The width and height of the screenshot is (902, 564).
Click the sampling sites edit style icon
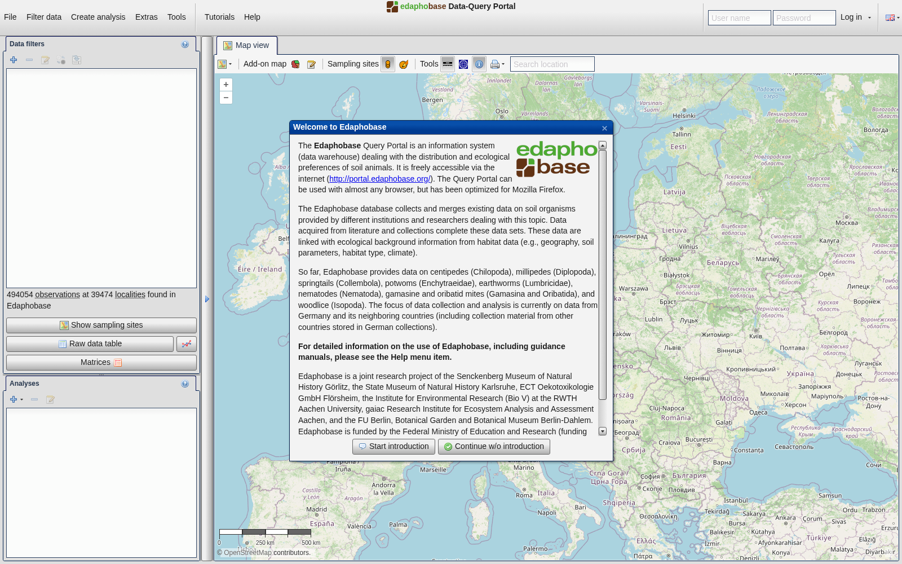click(404, 64)
